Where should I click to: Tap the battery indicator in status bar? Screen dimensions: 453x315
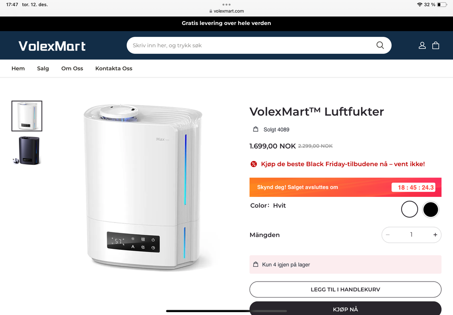click(x=442, y=5)
